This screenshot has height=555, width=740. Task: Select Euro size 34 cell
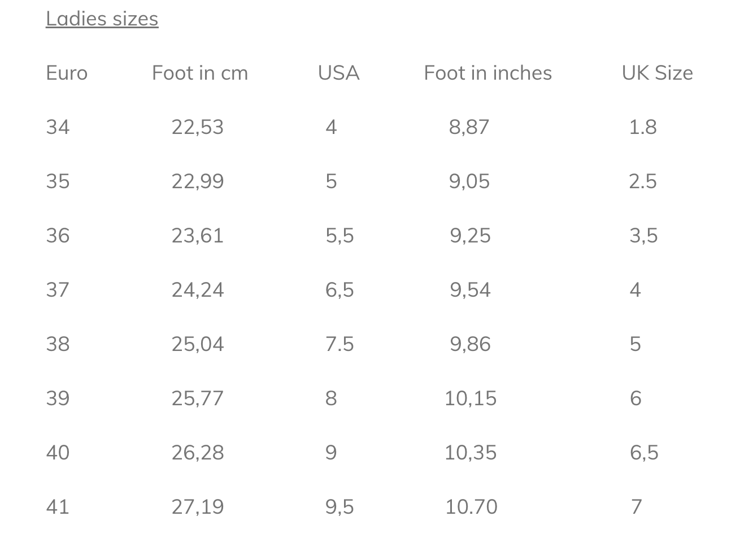(58, 127)
